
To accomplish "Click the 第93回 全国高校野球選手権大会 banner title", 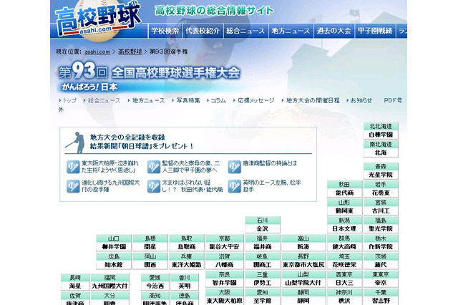I will [x=150, y=72].
